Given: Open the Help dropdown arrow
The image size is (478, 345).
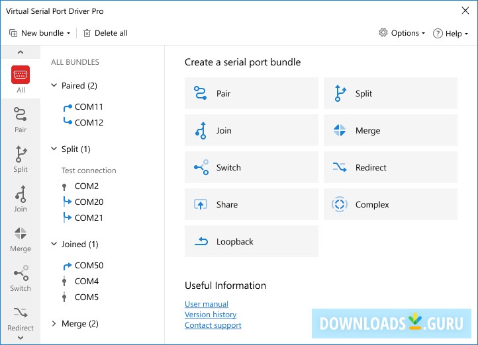Looking at the screenshot, I should (x=467, y=34).
